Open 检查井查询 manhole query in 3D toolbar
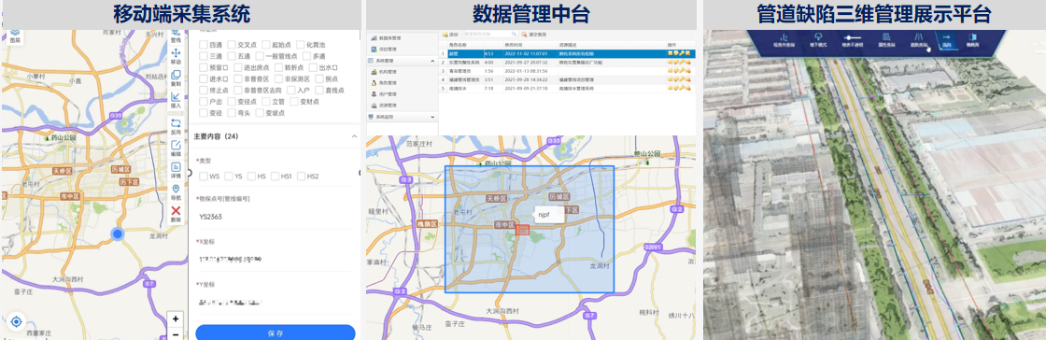 click(x=784, y=41)
